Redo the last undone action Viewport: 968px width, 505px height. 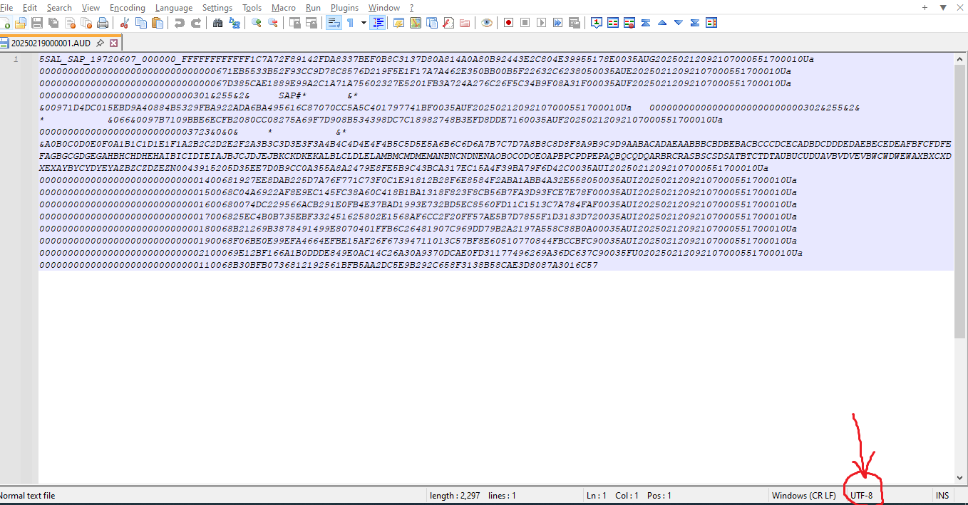(195, 23)
